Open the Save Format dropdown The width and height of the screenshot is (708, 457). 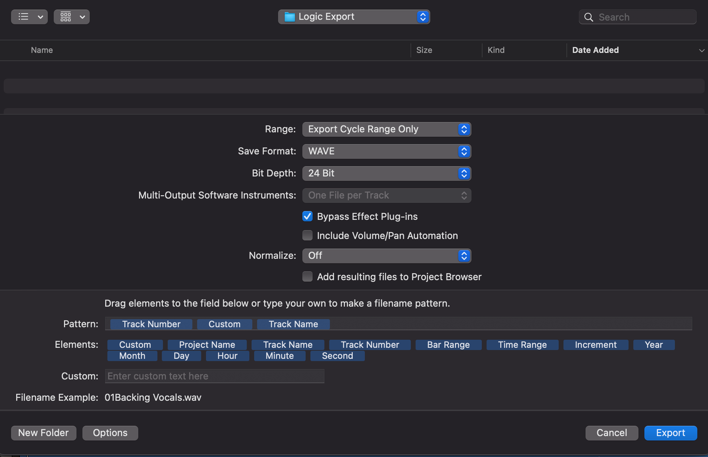[x=387, y=151]
